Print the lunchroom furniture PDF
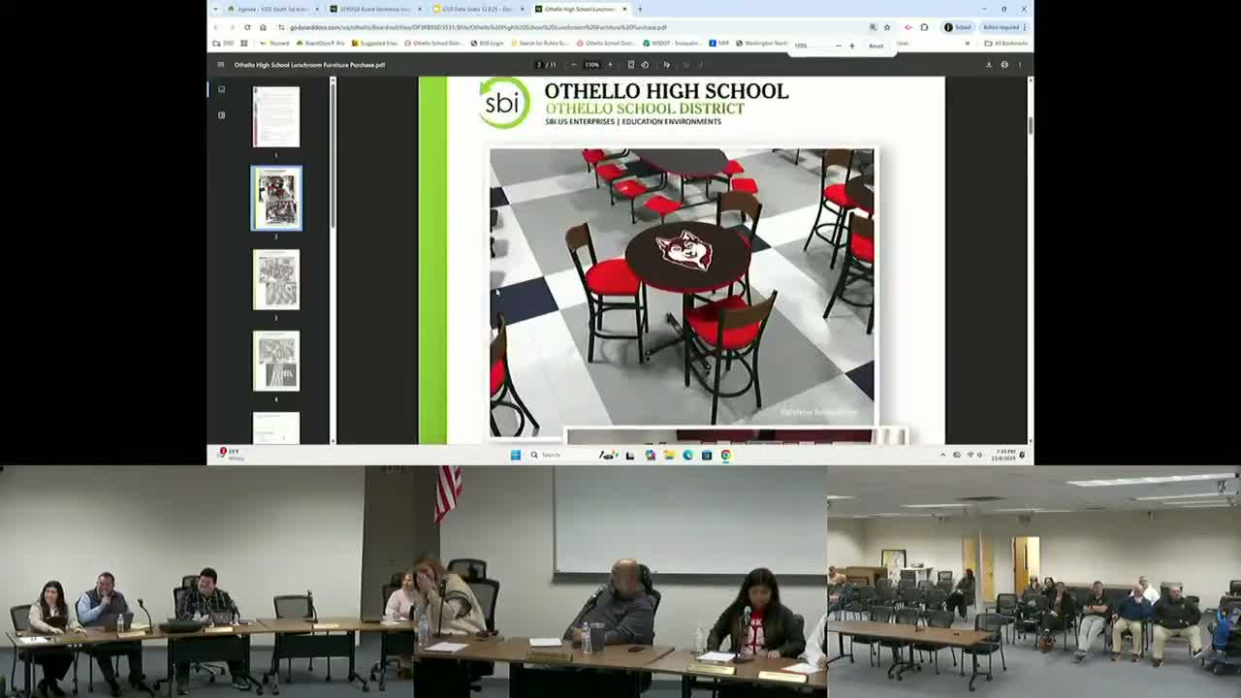Screen dimensions: 1241x698 pos(1005,65)
